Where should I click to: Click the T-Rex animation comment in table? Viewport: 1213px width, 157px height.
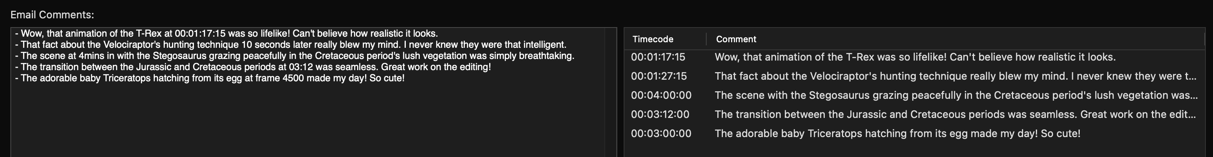915,57
